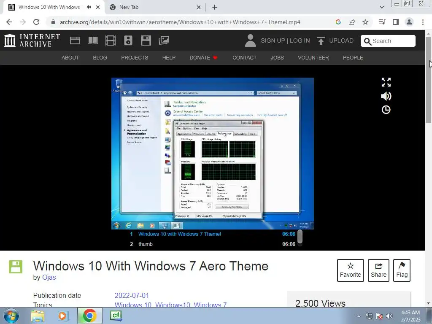Open the PEOPLE menu item
432x324 pixels.
(x=353, y=57)
